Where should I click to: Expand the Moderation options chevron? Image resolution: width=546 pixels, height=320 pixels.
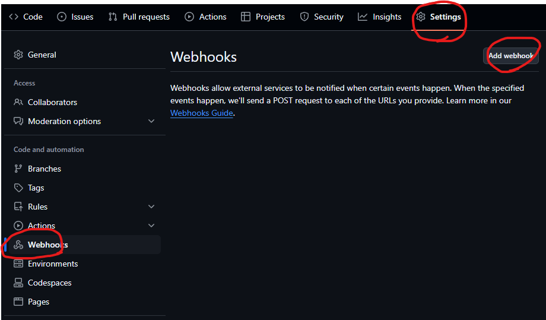coord(151,121)
